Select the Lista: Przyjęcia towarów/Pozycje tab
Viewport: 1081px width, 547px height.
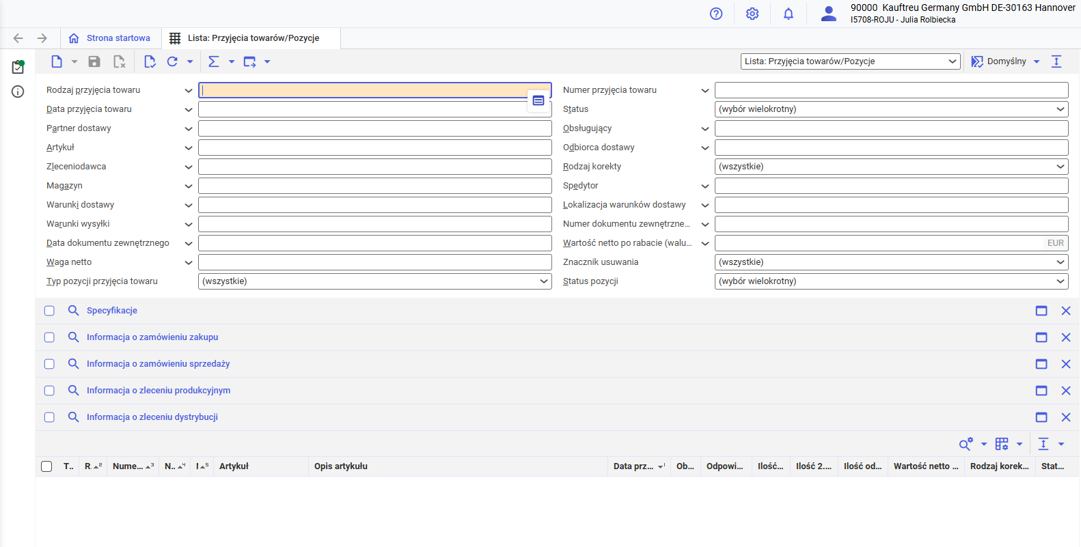(x=253, y=38)
